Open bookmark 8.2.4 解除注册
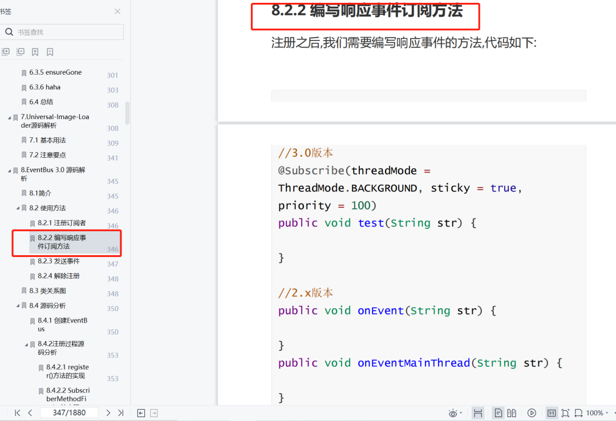616x421 pixels. [59, 276]
